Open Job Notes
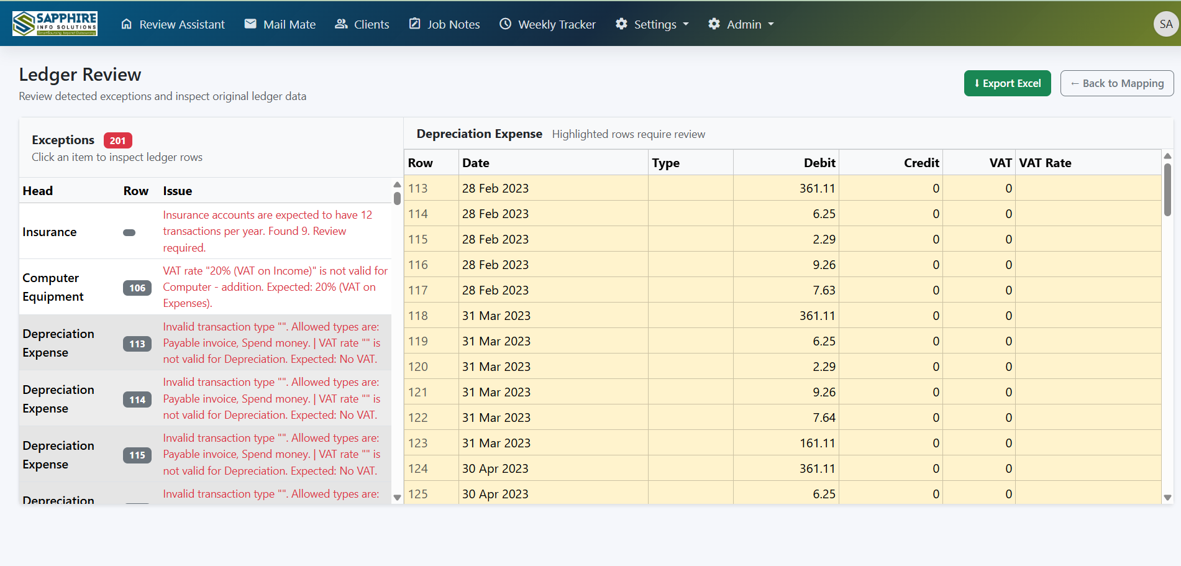 [x=444, y=24]
